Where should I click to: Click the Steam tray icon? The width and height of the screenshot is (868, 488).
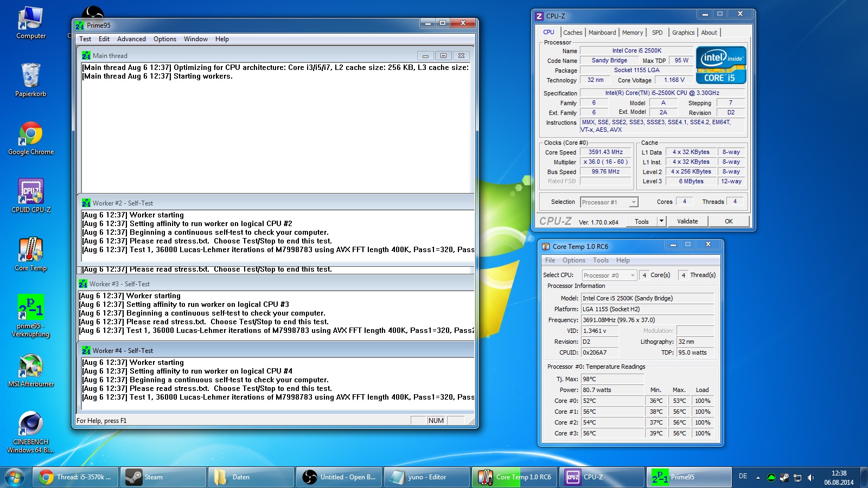coord(784,478)
